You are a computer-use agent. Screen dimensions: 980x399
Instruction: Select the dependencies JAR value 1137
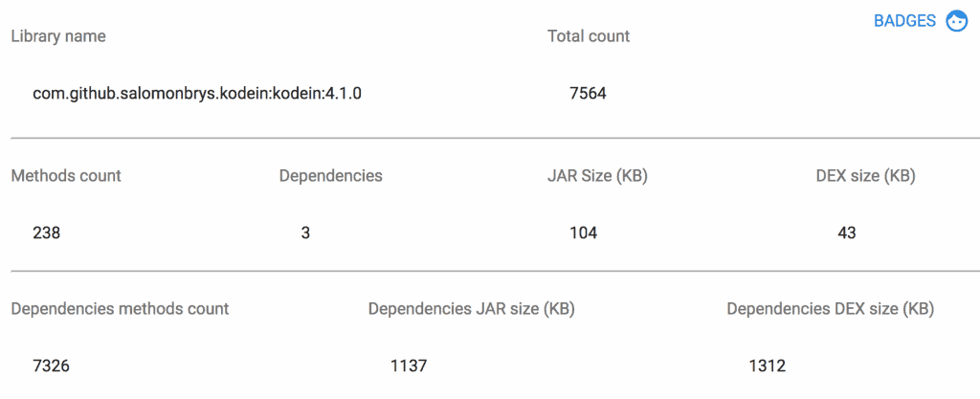pos(409,366)
